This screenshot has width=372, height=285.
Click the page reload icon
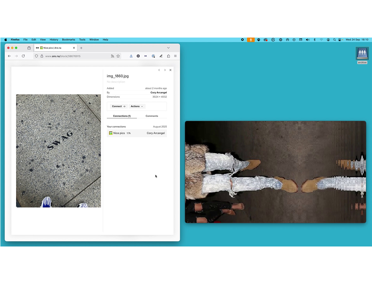pos(23,56)
